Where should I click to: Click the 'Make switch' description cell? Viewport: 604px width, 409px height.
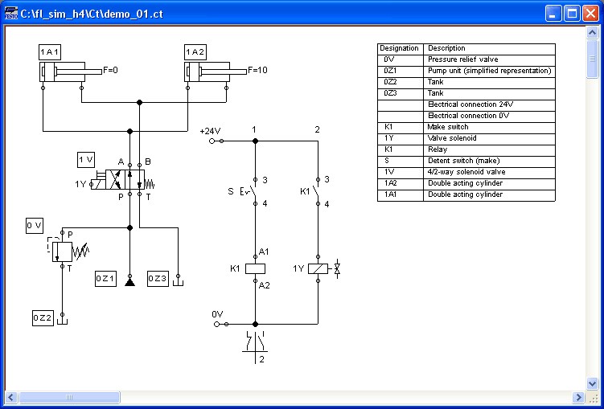coord(489,127)
